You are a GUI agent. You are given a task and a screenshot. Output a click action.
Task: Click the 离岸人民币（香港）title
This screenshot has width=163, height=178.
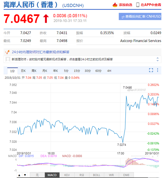[x=31, y=5]
